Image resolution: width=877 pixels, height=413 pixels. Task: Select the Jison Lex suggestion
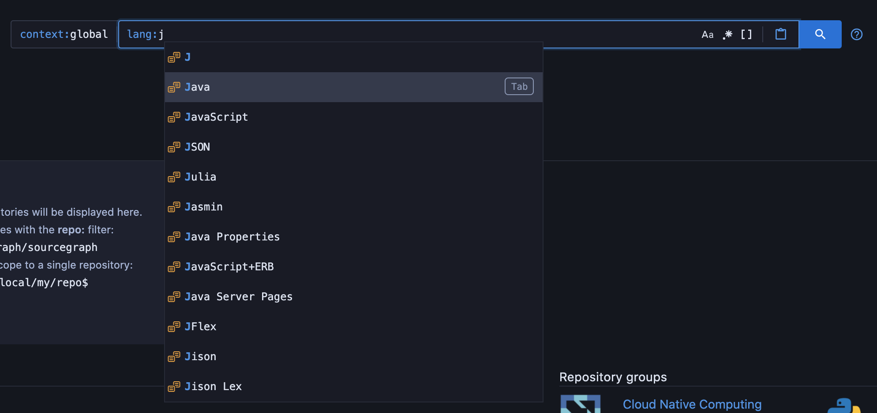coord(354,387)
